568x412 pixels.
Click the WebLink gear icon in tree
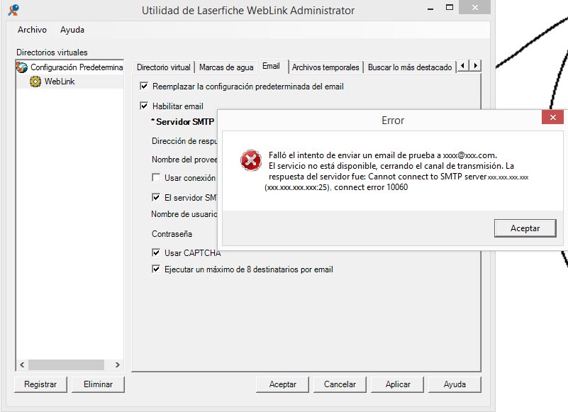click(35, 82)
